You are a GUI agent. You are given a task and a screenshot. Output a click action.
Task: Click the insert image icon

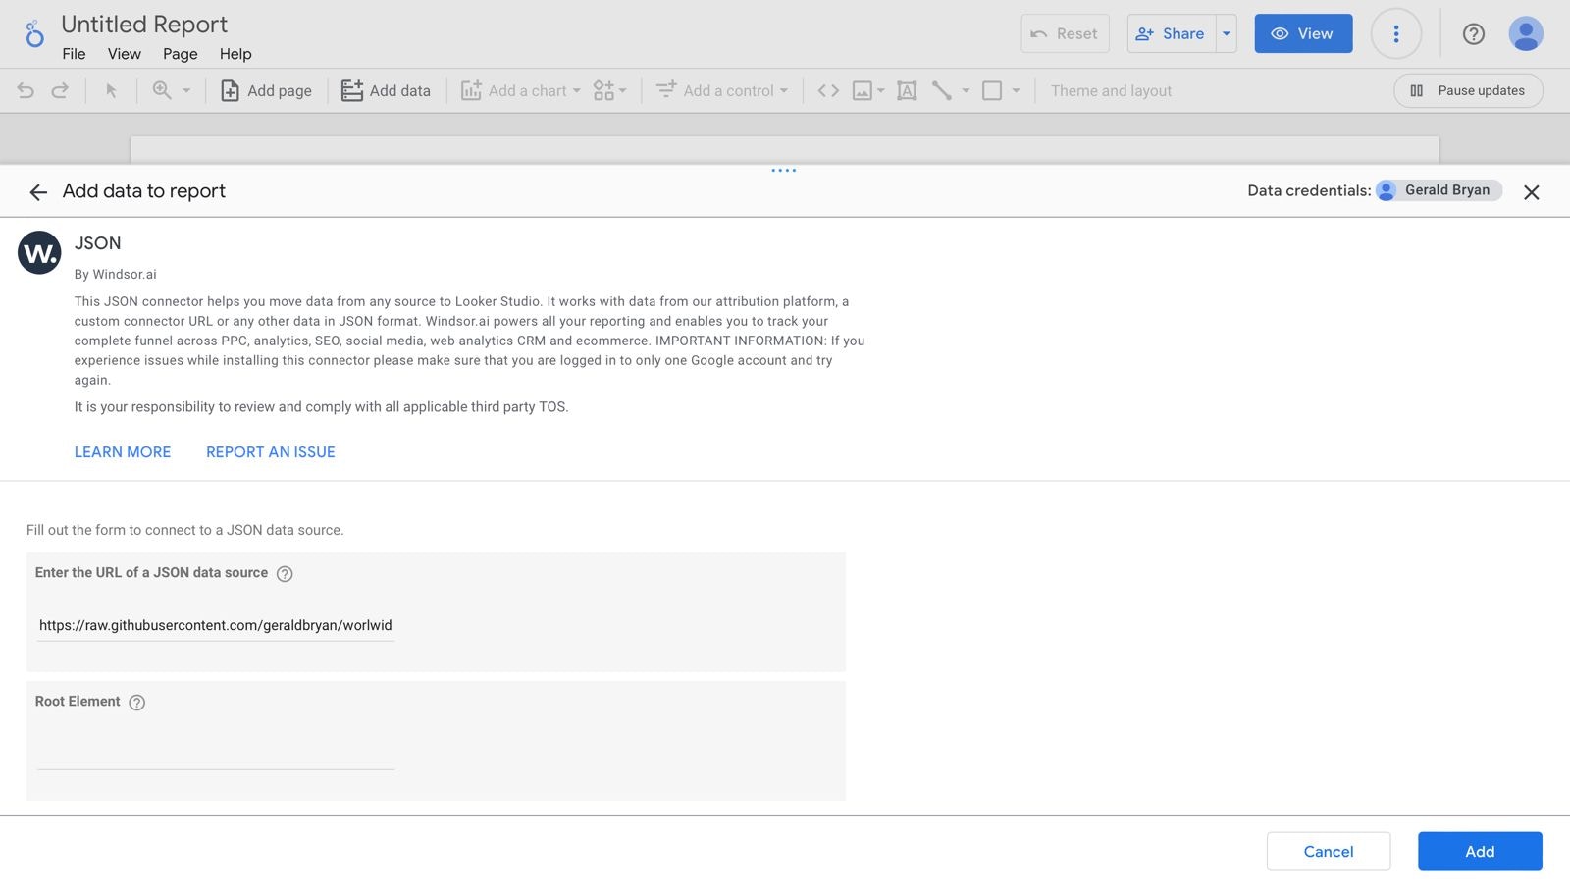[863, 90]
